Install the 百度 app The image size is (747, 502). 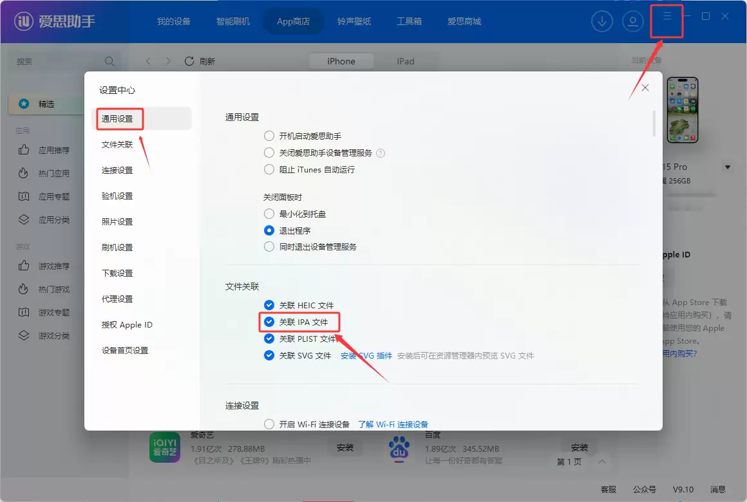(x=580, y=447)
